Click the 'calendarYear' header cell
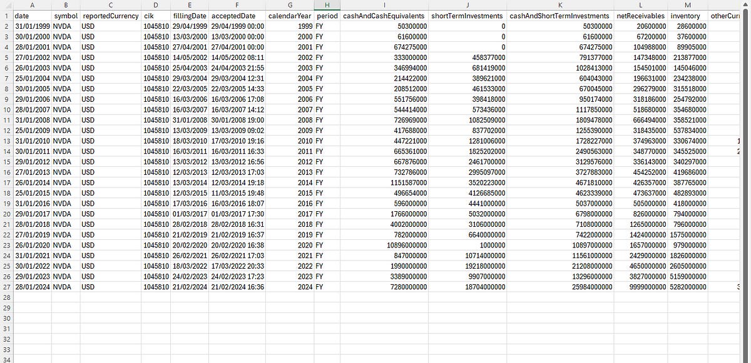This screenshot has height=363, width=751. point(289,15)
